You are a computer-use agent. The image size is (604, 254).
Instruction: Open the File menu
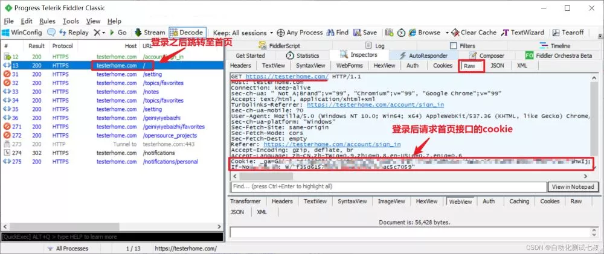[8, 21]
